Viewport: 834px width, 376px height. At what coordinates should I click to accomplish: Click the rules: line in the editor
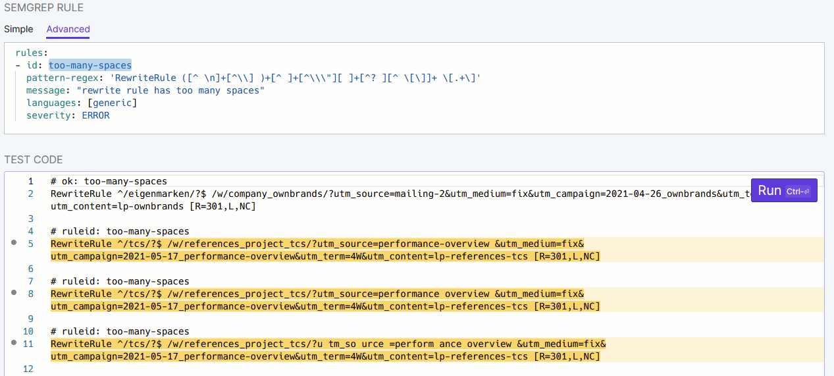pyautogui.click(x=32, y=53)
